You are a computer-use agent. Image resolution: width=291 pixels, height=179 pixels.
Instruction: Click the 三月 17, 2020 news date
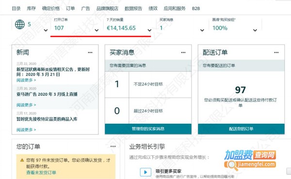(26, 113)
